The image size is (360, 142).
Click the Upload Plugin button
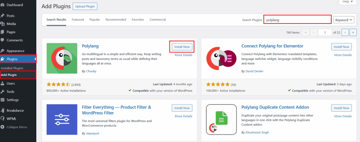(x=85, y=6)
